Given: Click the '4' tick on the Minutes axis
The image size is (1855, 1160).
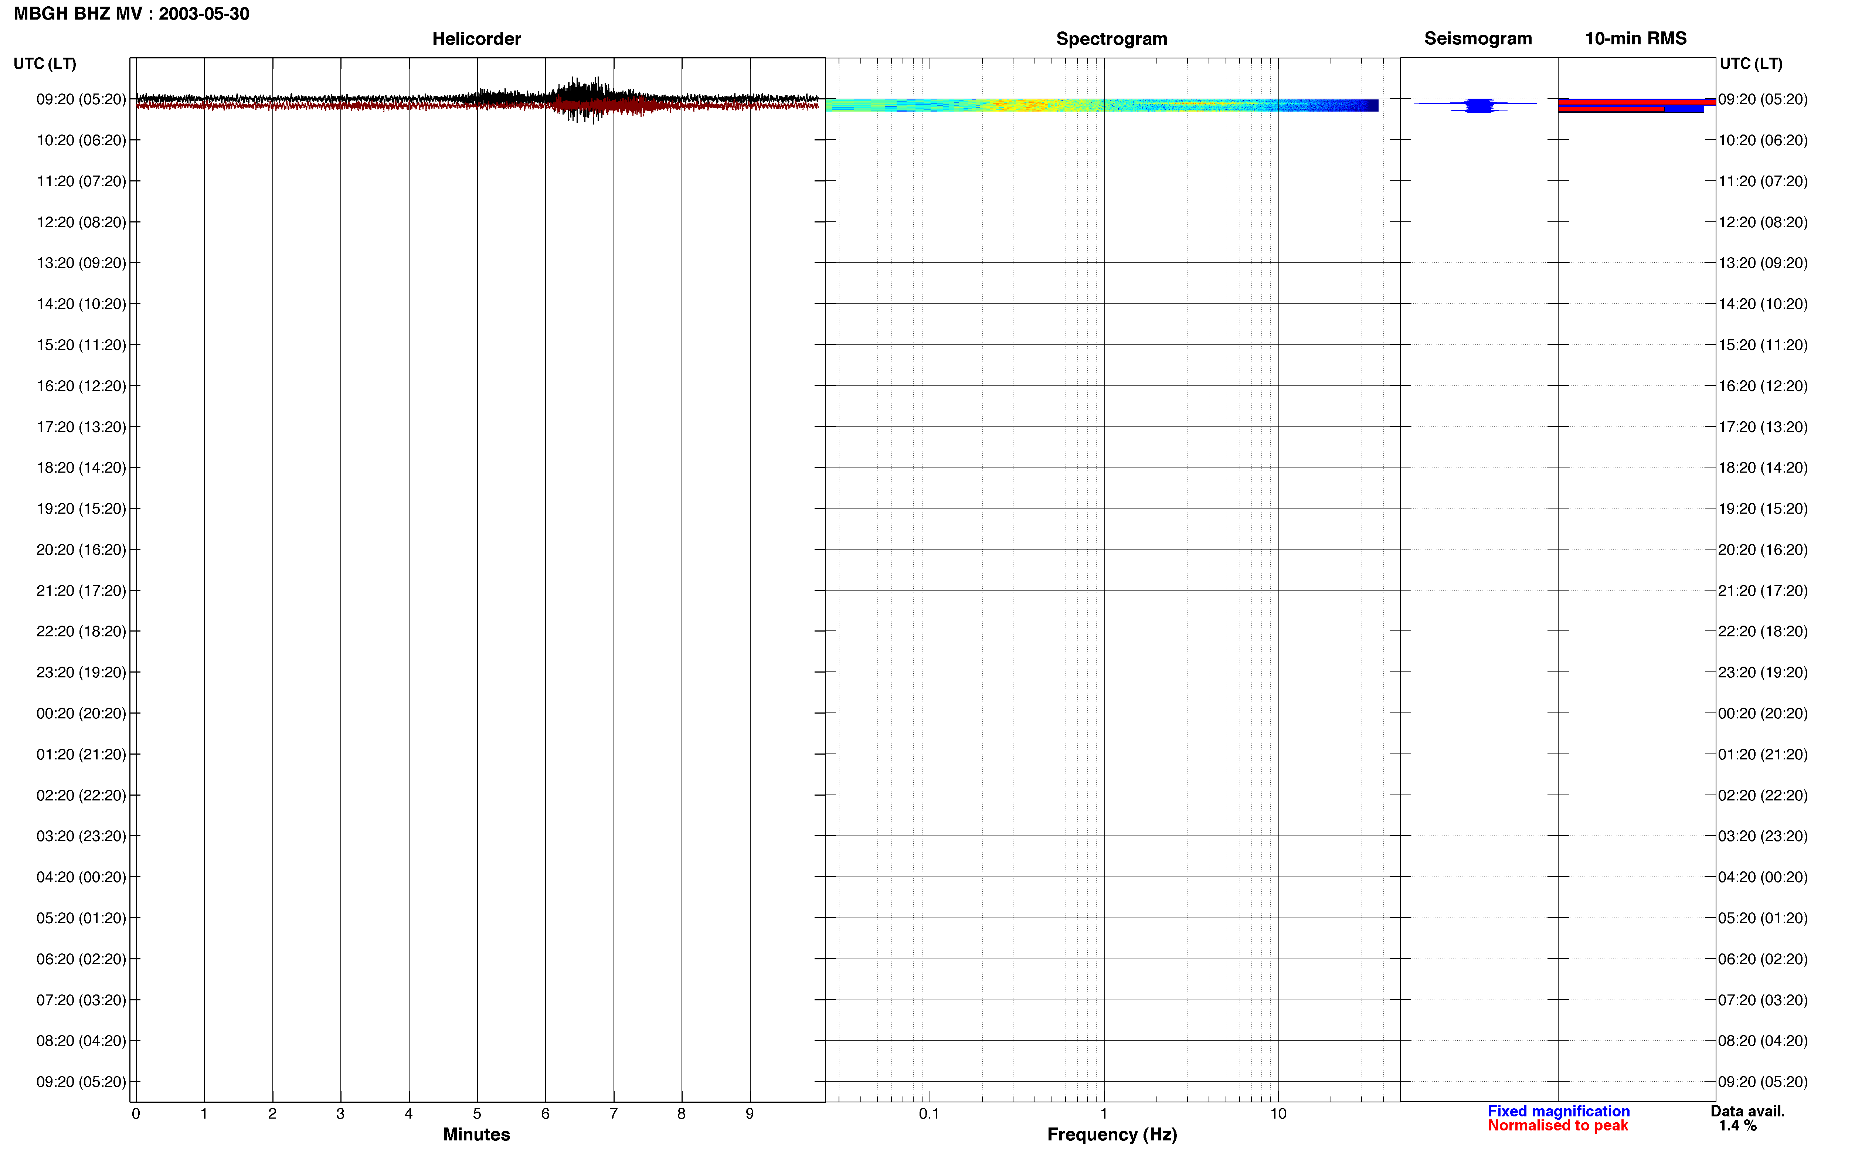Looking at the screenshot, I should click(409, 1114).
